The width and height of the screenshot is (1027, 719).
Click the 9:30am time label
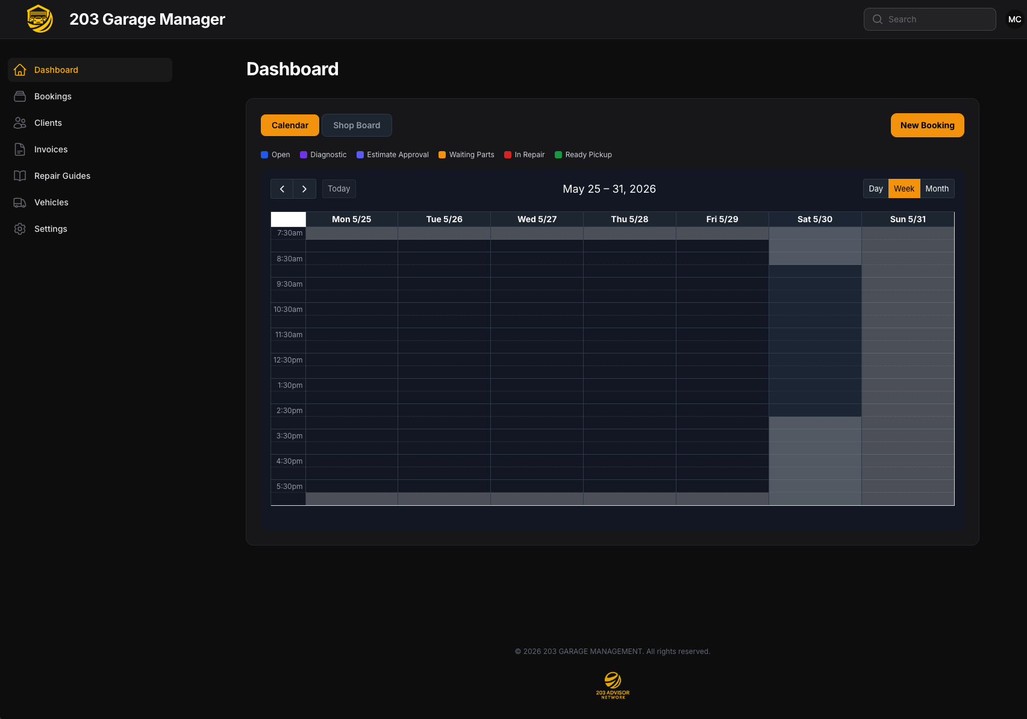tap(290, 284)
